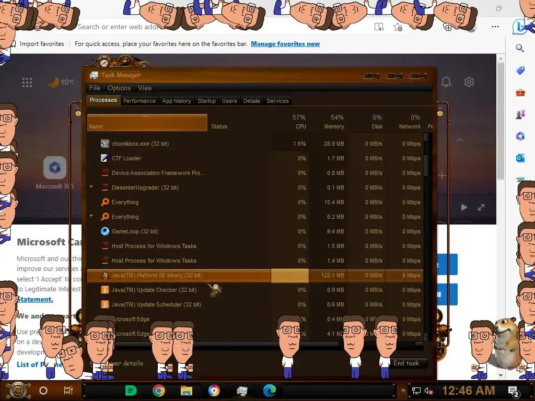Image resolution: width=535 pixels, height=401 pixels.
Task: Click the Device Association Framework process icon
Action: point(104,173)
